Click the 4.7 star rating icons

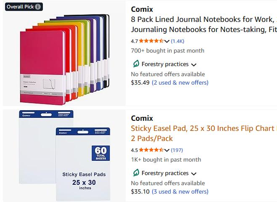tap(151, 41)
